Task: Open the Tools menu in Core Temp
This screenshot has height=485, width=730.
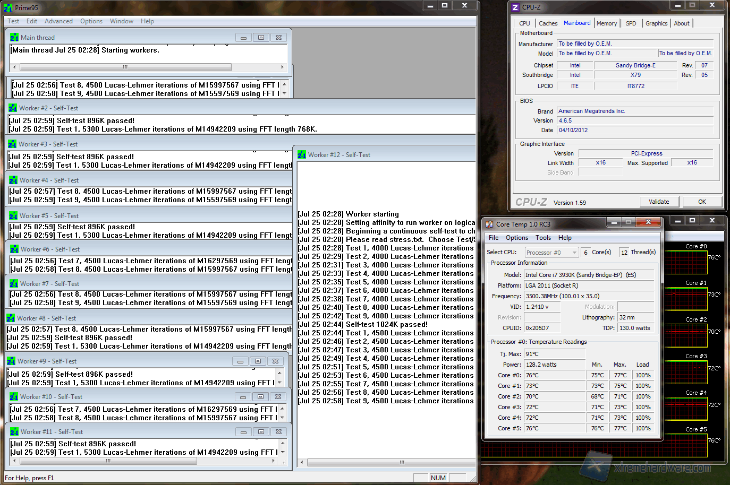Action: [543, 238]
